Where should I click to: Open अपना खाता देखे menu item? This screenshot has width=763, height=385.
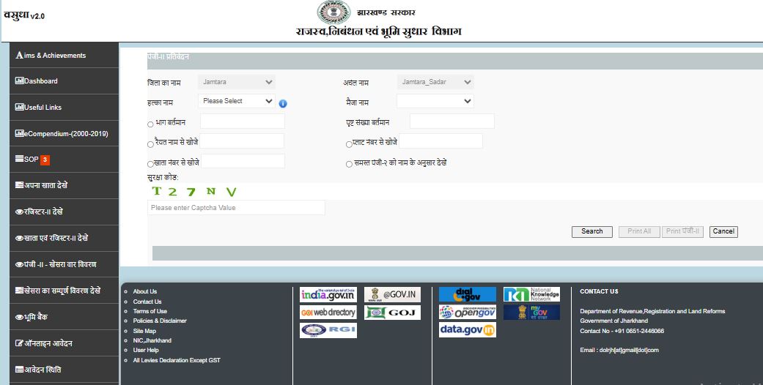tap(64, 185)
